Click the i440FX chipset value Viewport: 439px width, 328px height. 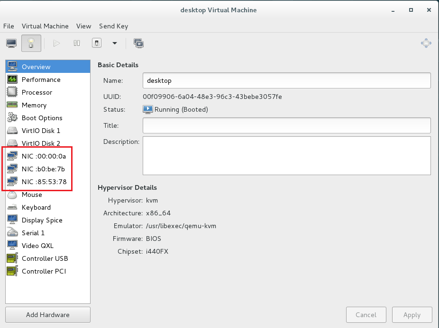157,251
